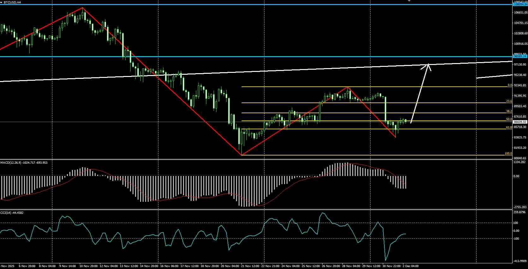
Task: Click the Fibonacci 38.2 level label
Action: coord(509,111)
